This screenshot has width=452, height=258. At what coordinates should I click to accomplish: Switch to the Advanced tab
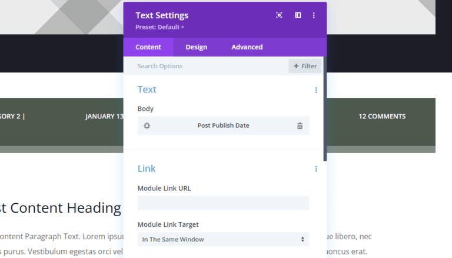point(247,47)
